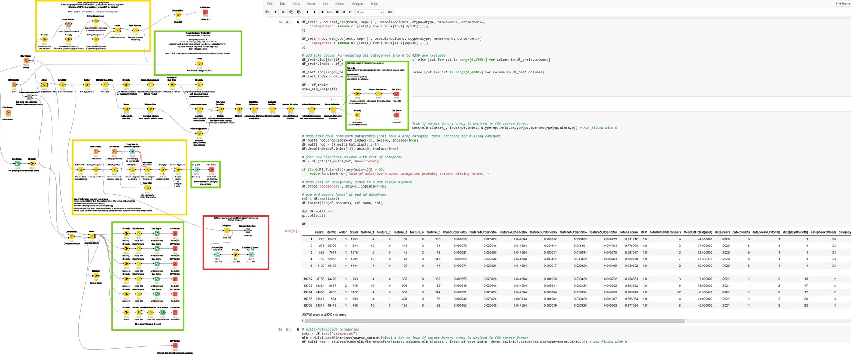The width and height of the screenshot is (851, 354).
Task: Move the selected cell down
Action: (x=314, y=12)
